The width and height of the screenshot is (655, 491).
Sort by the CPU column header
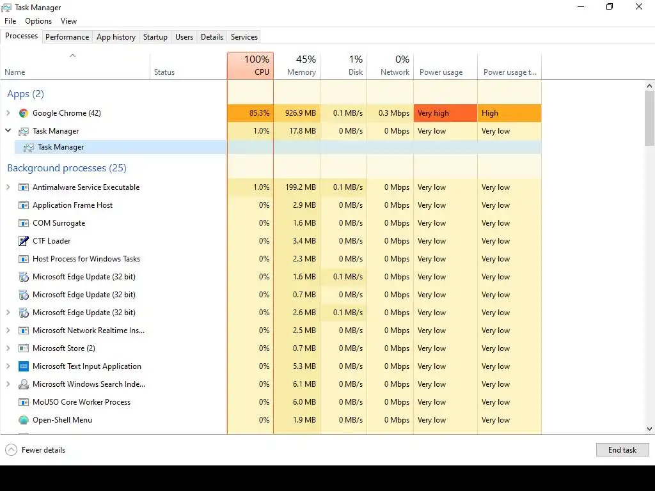250,66
